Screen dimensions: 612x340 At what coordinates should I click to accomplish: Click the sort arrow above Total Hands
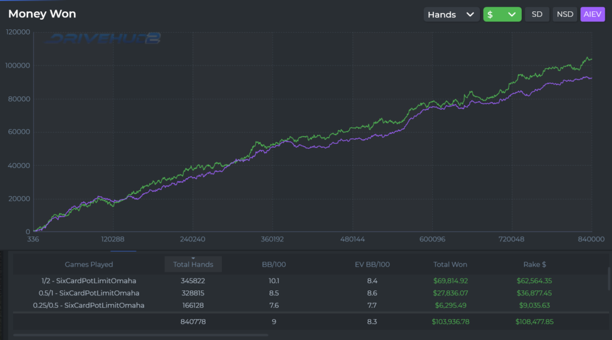(193, 258)
